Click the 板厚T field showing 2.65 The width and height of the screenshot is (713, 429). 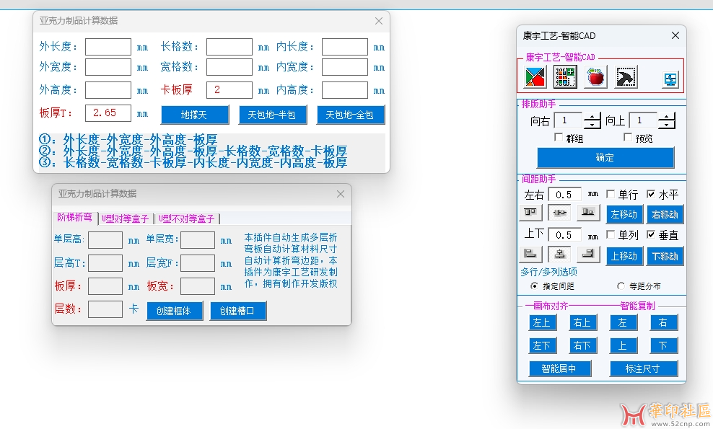pyautogui.click(x=108, y=113)
